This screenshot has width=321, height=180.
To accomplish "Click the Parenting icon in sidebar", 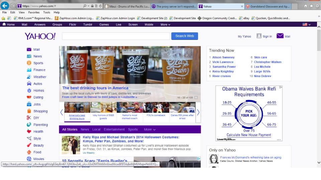I will tap(29, 124).
